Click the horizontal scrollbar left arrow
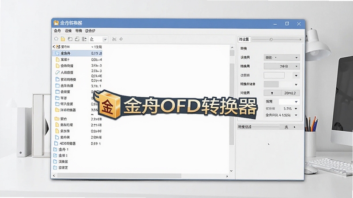Image resolution: width=353 pixels, height=198 pixels. (x=54, y=176)
